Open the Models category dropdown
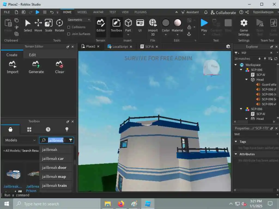 click(20, 140)
